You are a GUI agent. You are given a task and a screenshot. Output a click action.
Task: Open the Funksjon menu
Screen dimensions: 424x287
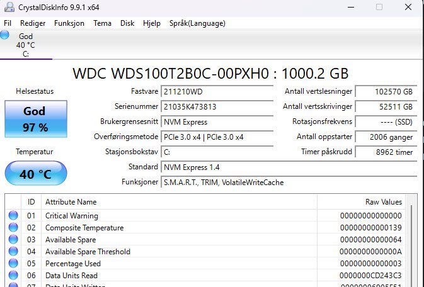tap(69, 23)
